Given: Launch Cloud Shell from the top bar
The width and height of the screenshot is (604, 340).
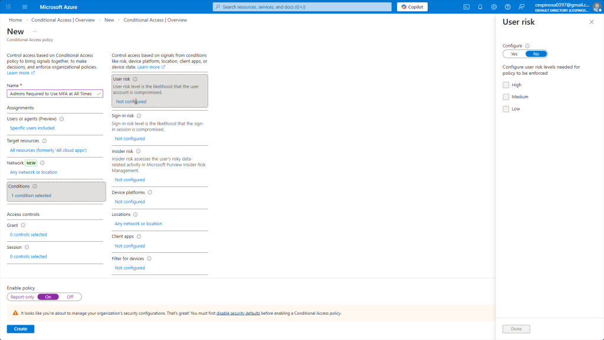Looking at the screenshot, I should tap(467, 7).
